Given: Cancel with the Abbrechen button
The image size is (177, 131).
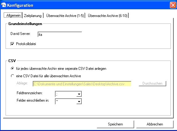Looking at the screenshot, I should (155, 124).
